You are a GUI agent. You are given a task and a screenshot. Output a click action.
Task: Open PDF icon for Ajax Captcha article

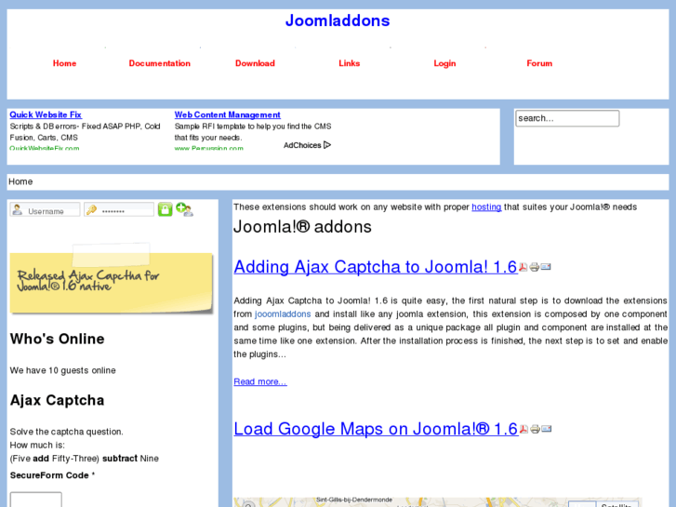[x=523, y=267]
